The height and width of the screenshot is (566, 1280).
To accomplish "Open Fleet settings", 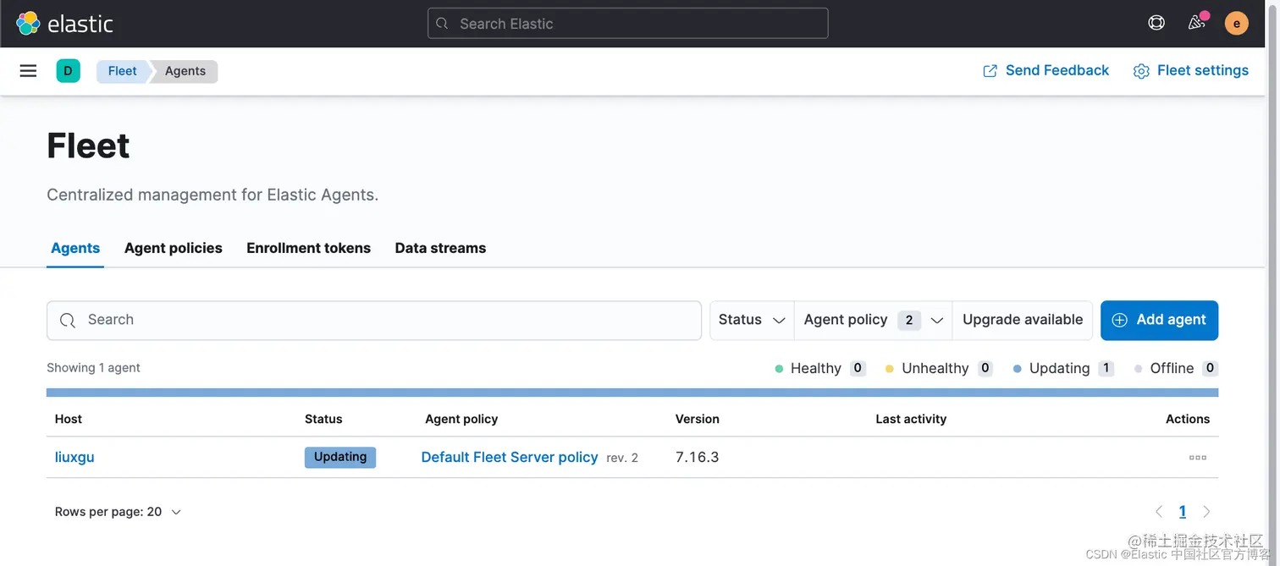I will [x=1190, y=71].
